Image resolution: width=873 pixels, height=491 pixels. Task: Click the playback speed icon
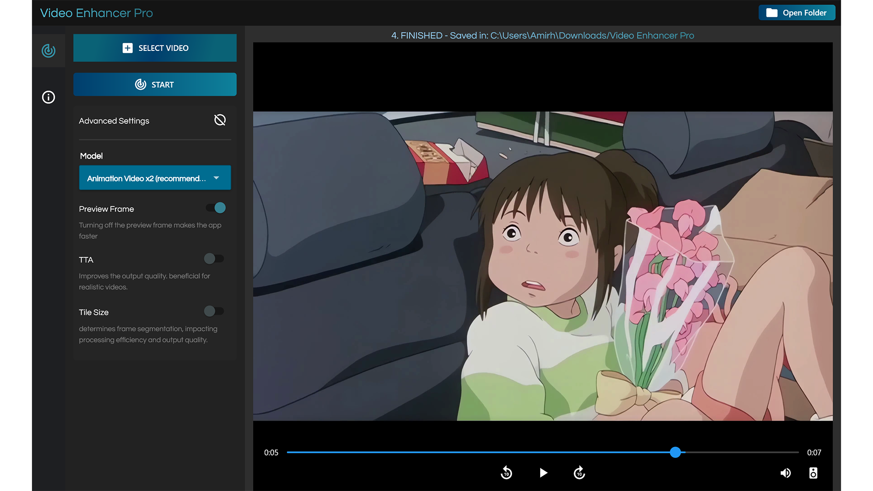click(x=813, y=473)
